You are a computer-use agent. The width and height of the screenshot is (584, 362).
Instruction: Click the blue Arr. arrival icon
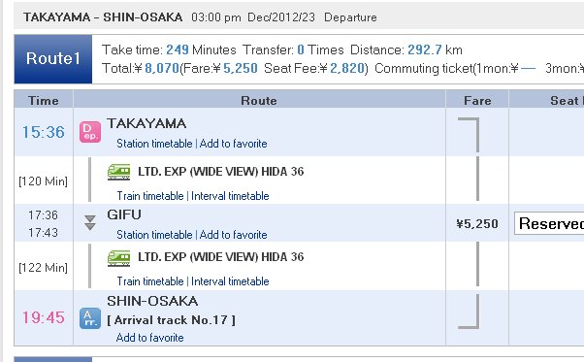click(x=90, y=318)
